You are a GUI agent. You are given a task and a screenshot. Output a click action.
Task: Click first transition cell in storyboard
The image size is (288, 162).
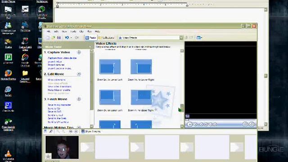point(87,147)
